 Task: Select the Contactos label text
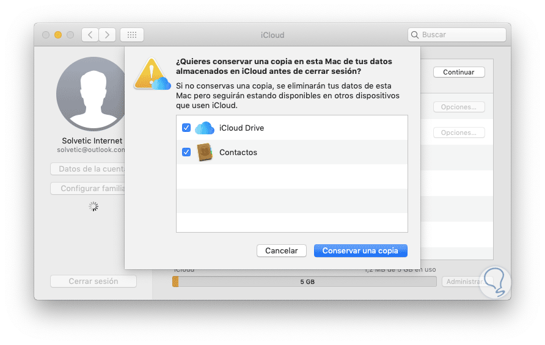238,152
